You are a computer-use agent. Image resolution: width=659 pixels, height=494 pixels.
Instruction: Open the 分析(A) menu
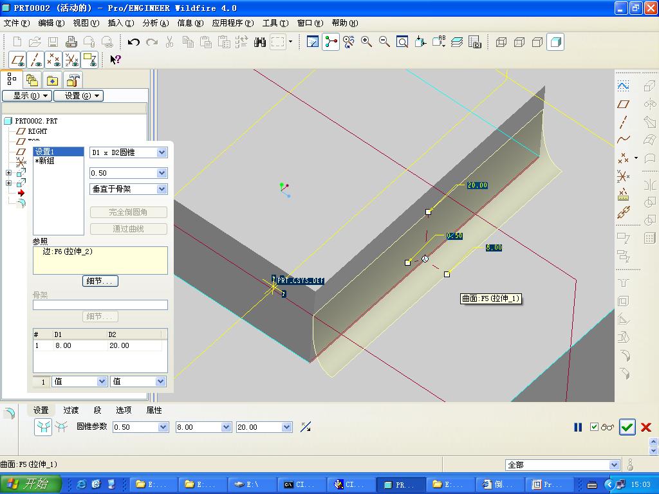155,23
